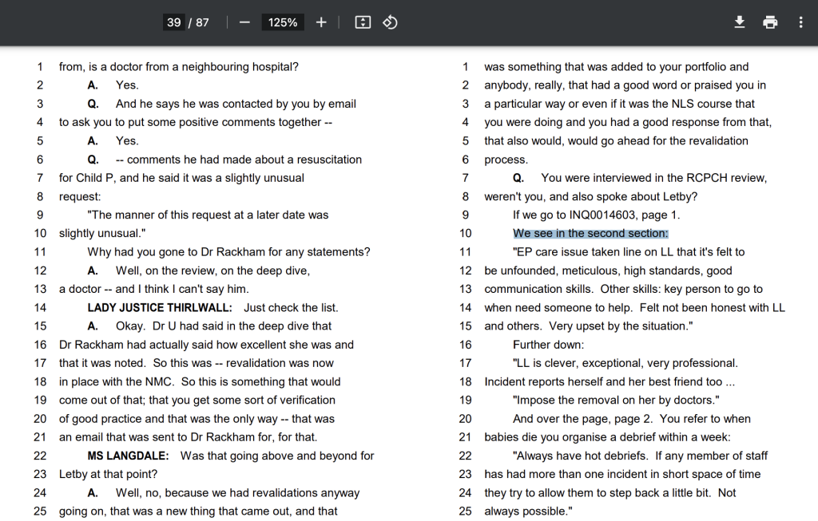818x521 pixels.
Task: Click the zoom in plus button
Action: tap(321, 22)
